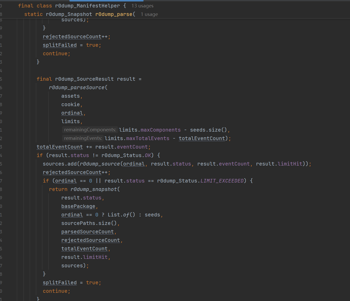The image size is (350, 301).
Task: Click 'limitHit' inside the sources.add call
Action: [290, 164]
